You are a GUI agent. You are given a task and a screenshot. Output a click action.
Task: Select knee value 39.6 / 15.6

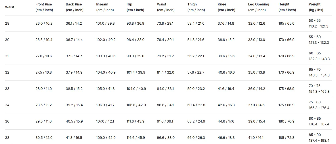226,56
